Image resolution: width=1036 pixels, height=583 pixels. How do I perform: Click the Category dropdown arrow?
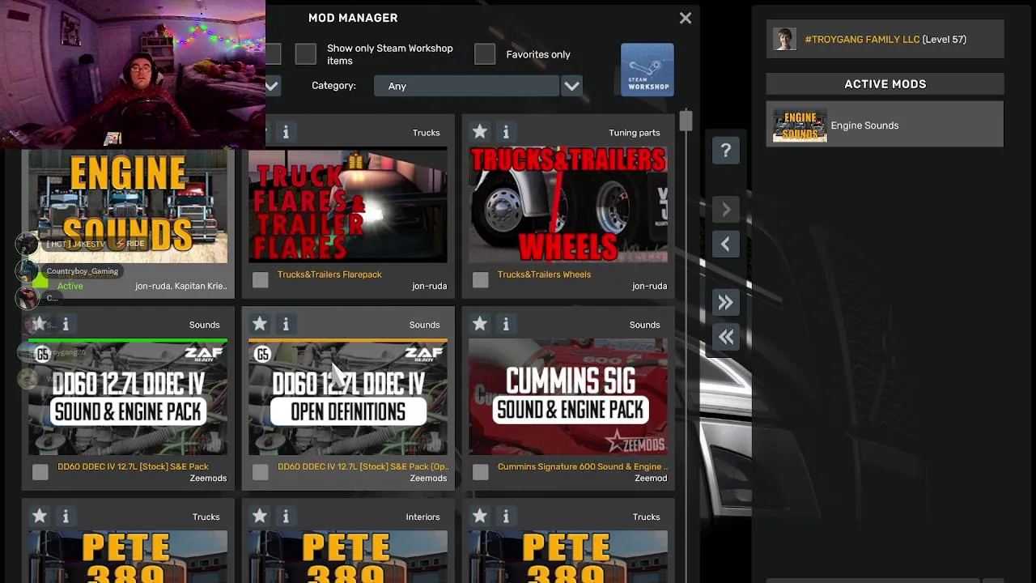572,86
